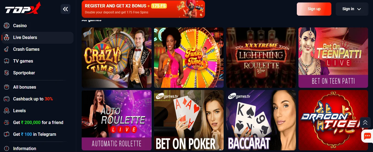
Task: Select the Live Dealers icon
Action: [x=7, y=37]
